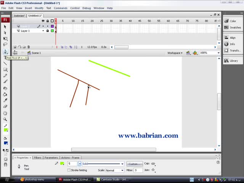Open the Control menu

coord(75,8)
